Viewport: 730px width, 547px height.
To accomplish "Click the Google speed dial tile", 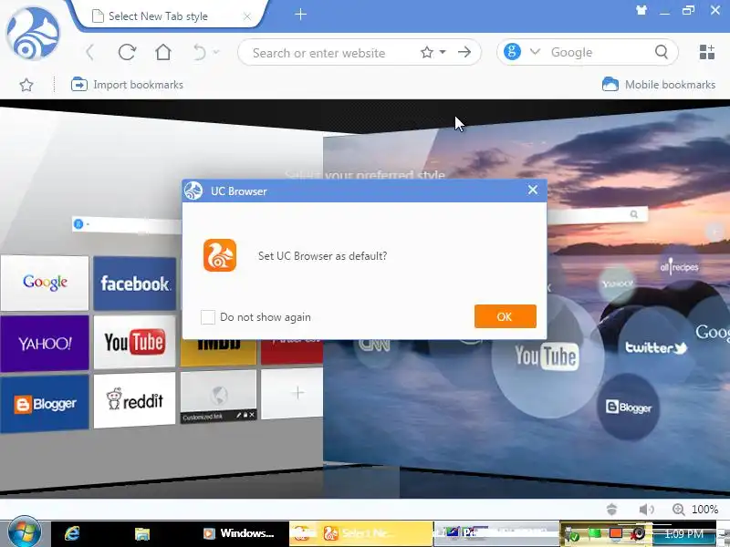I will pos(45,283).
